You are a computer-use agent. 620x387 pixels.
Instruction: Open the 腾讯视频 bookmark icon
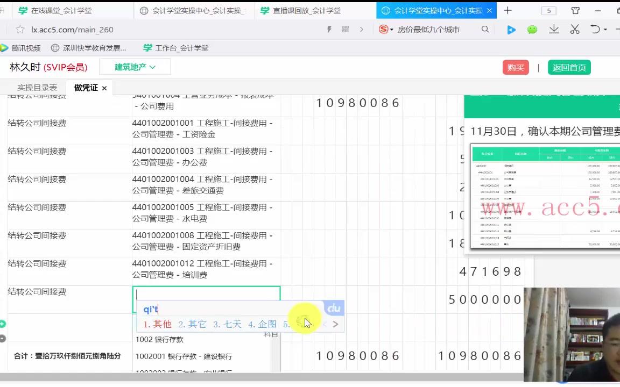click(x=4, y=48)
